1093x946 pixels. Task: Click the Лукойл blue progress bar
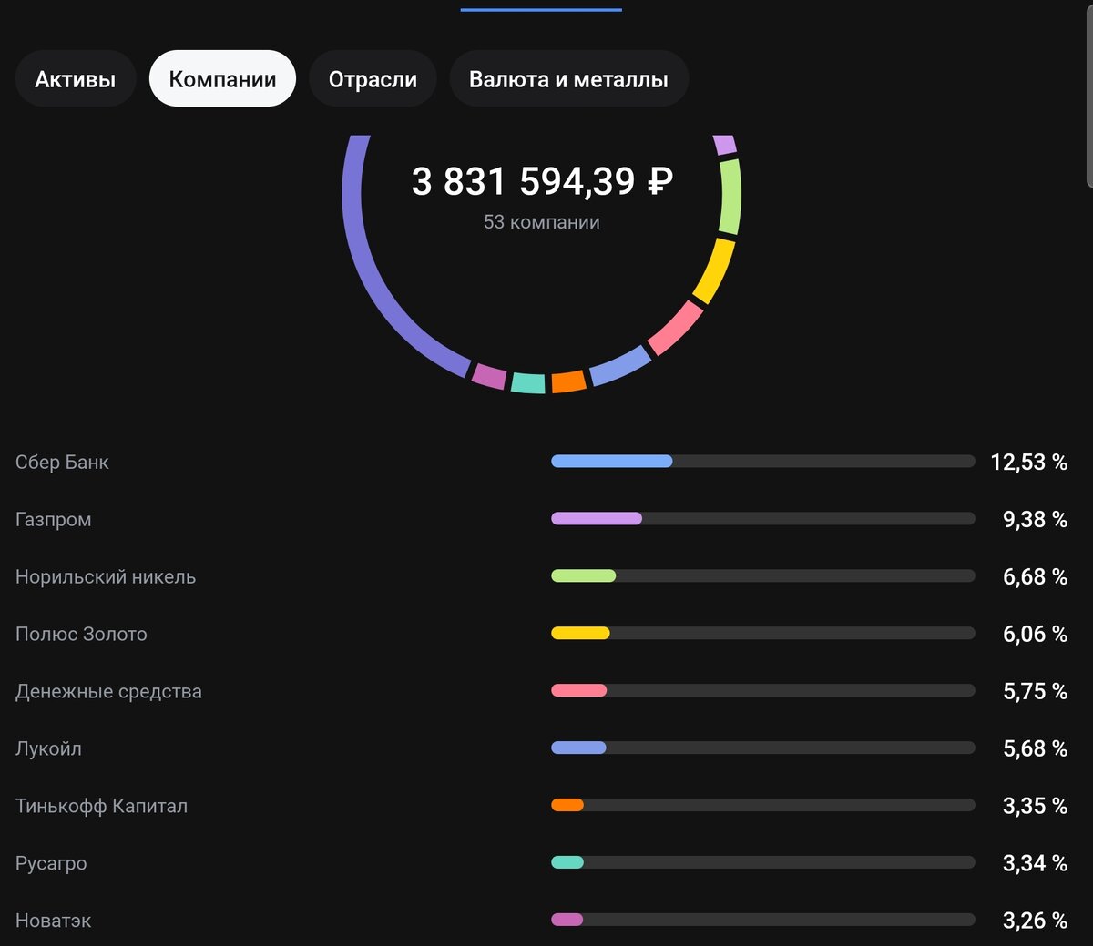(578, 748)
